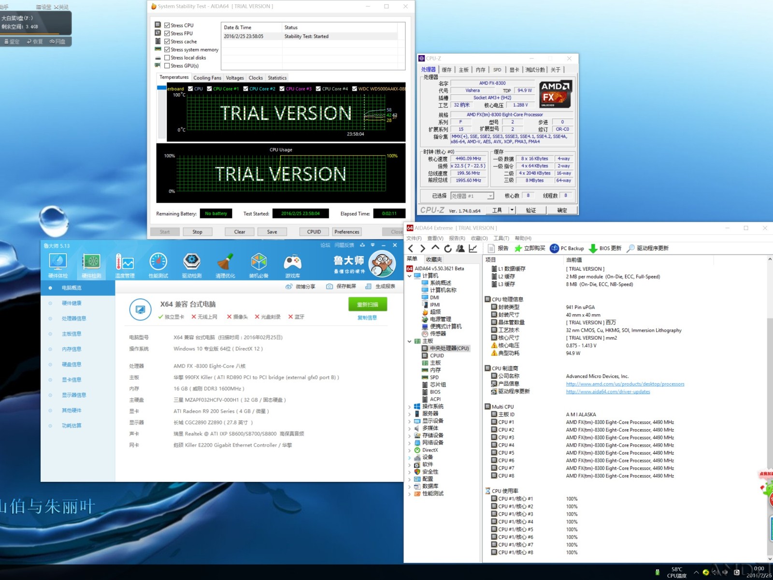Open 硬件体检 in the Ludashi toolbar

(x=58, y=265)
